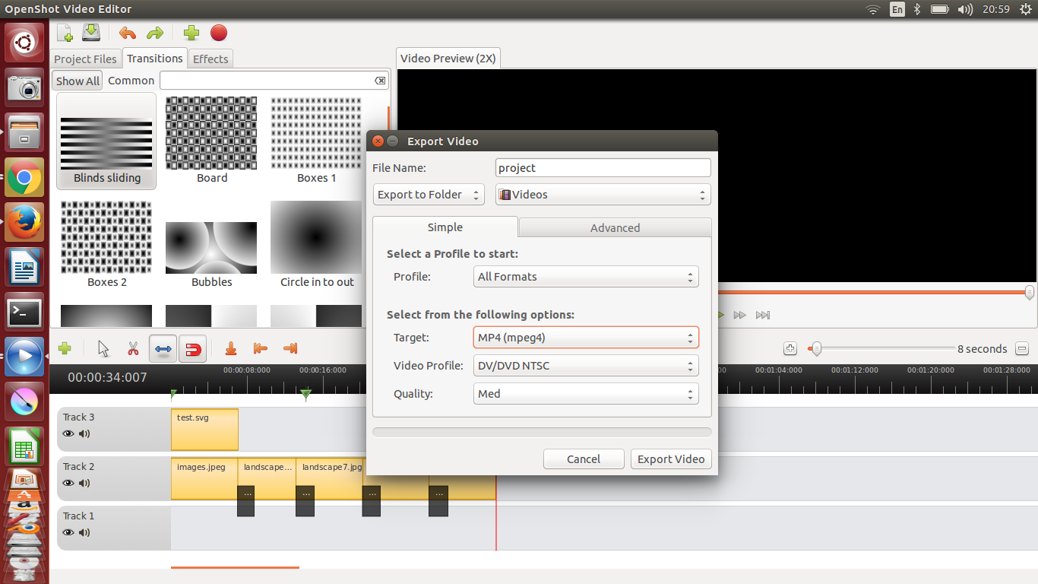Click the timeline zoom in icon
Screen dimensions: 1038x584
pos(790,348)
